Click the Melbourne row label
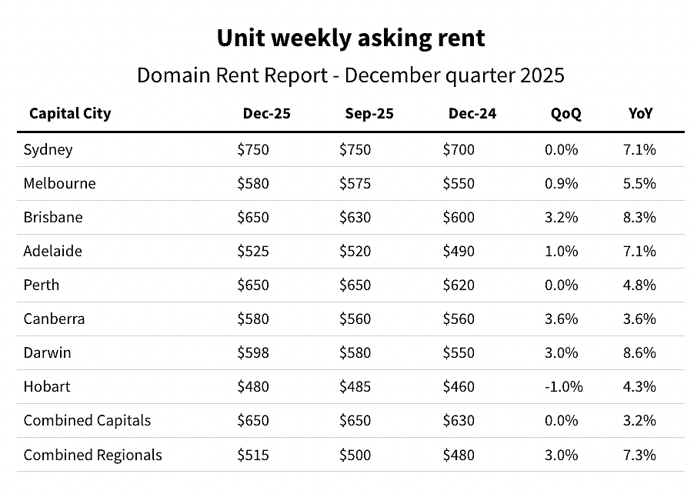 pyautogui.click(x=59, y=183)
